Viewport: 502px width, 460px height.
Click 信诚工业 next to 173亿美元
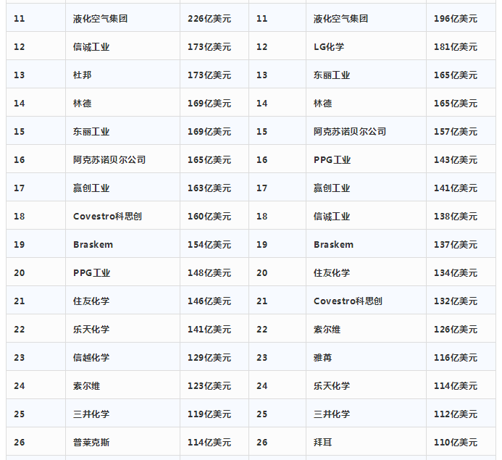pyautogui.click(x=91, y=47)
